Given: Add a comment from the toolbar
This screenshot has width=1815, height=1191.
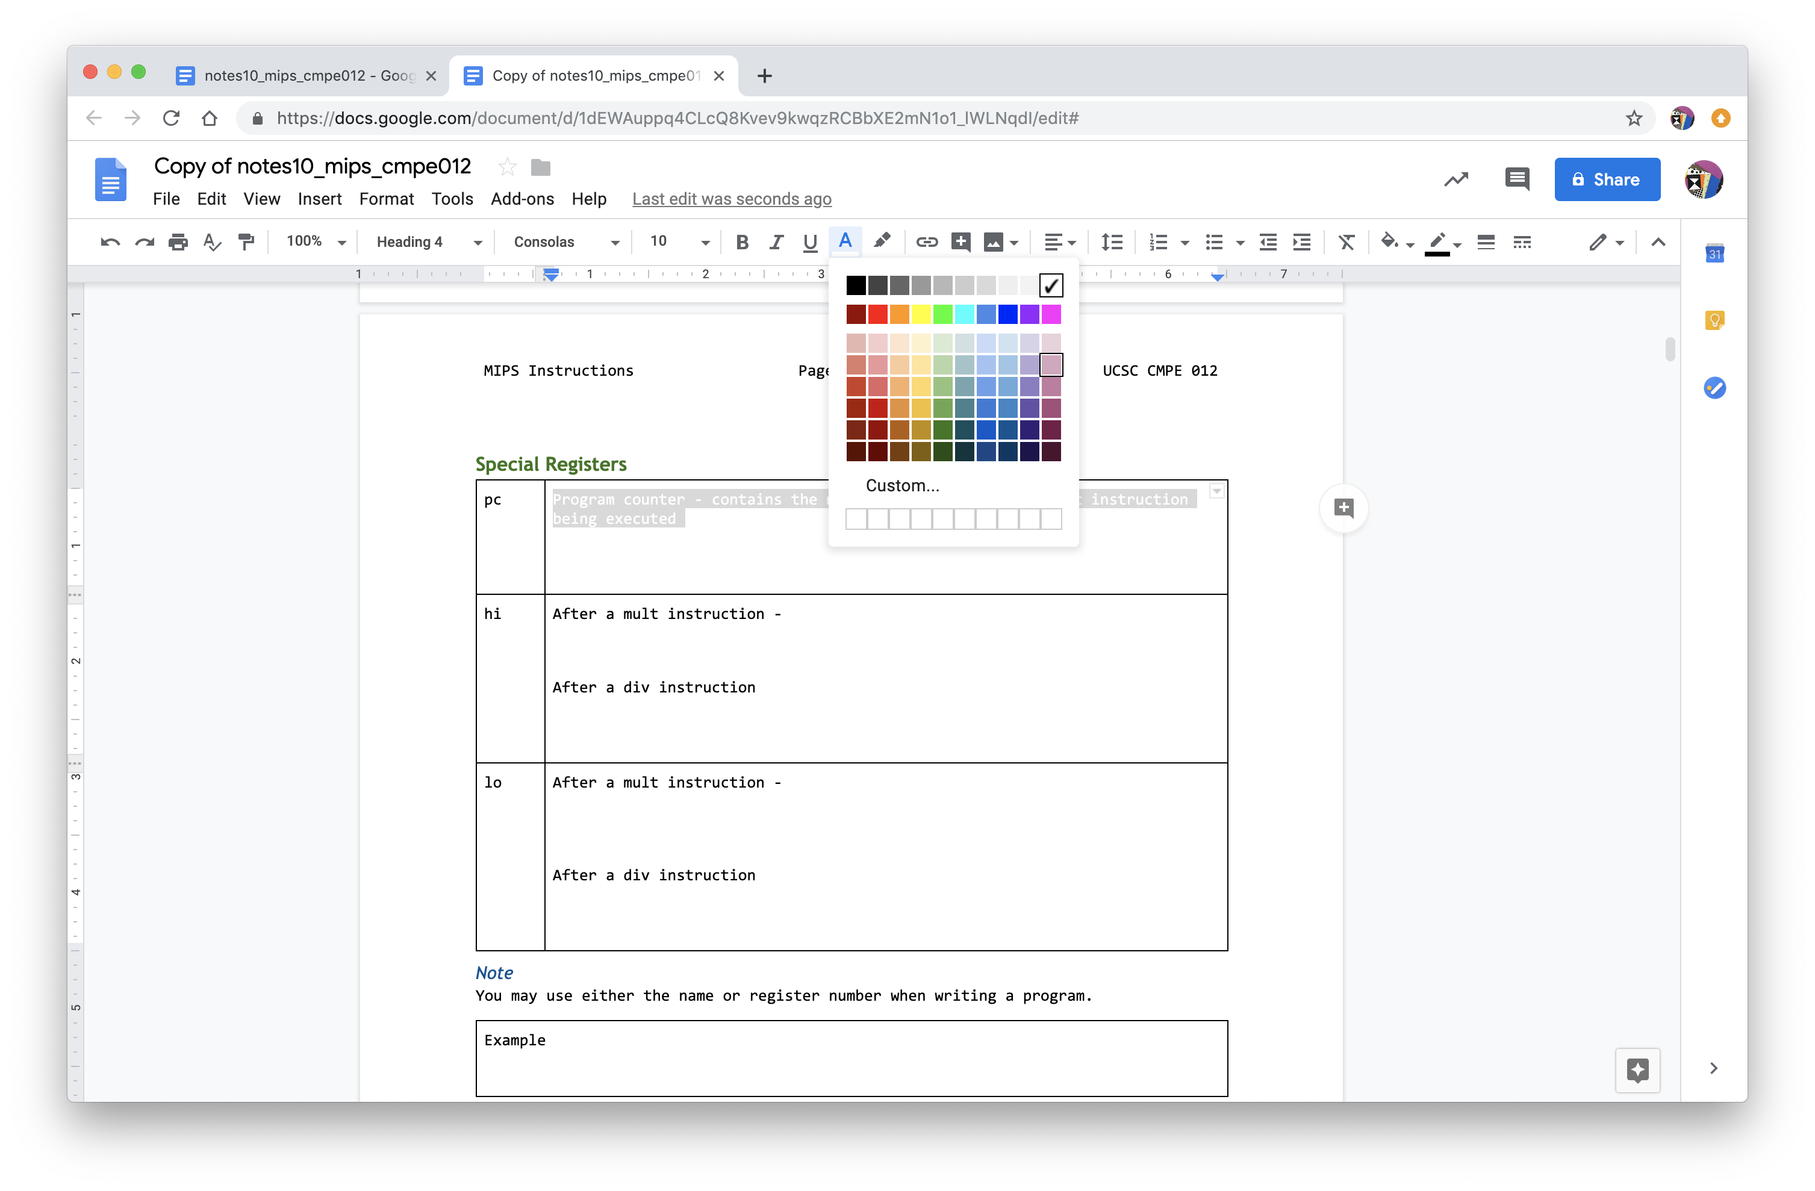Looking at the screenshot, I should (x=960, y=241).
